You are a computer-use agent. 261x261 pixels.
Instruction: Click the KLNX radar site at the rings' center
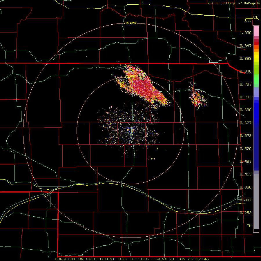click(131, 130)
